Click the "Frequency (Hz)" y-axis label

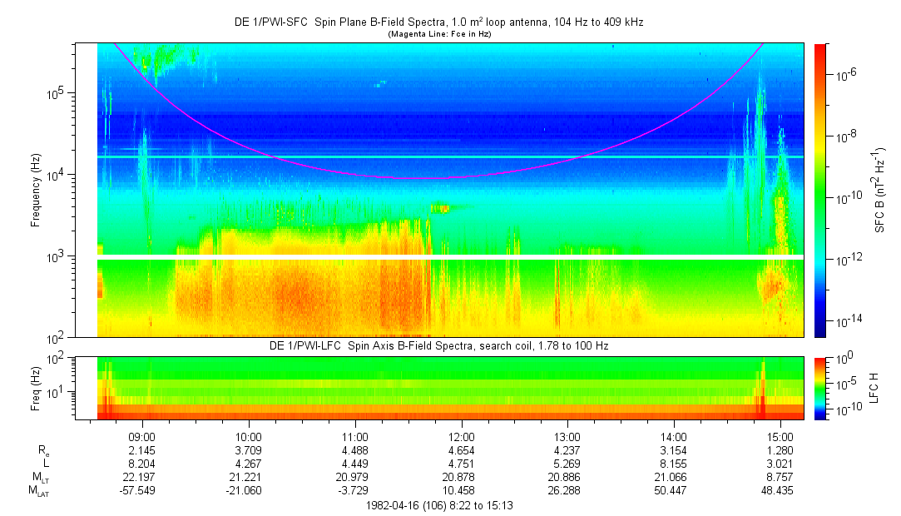pyautogui.click(x=36, y=190)
